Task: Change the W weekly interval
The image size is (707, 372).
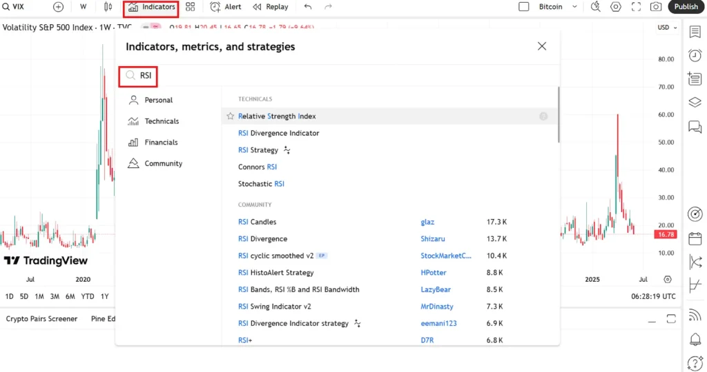Action: pyautogui.click(x=83, y=7)
